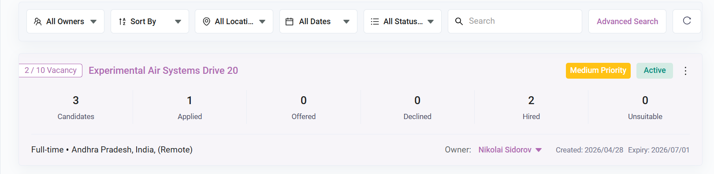Focus the Search input field
714x174 pixels.
point(515,21)
